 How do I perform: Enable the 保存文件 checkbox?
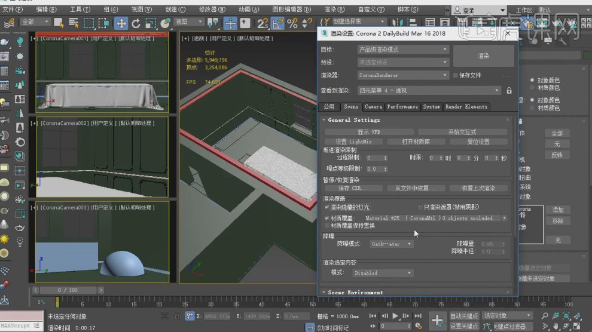pyautogui.click(x=456, y=76)
